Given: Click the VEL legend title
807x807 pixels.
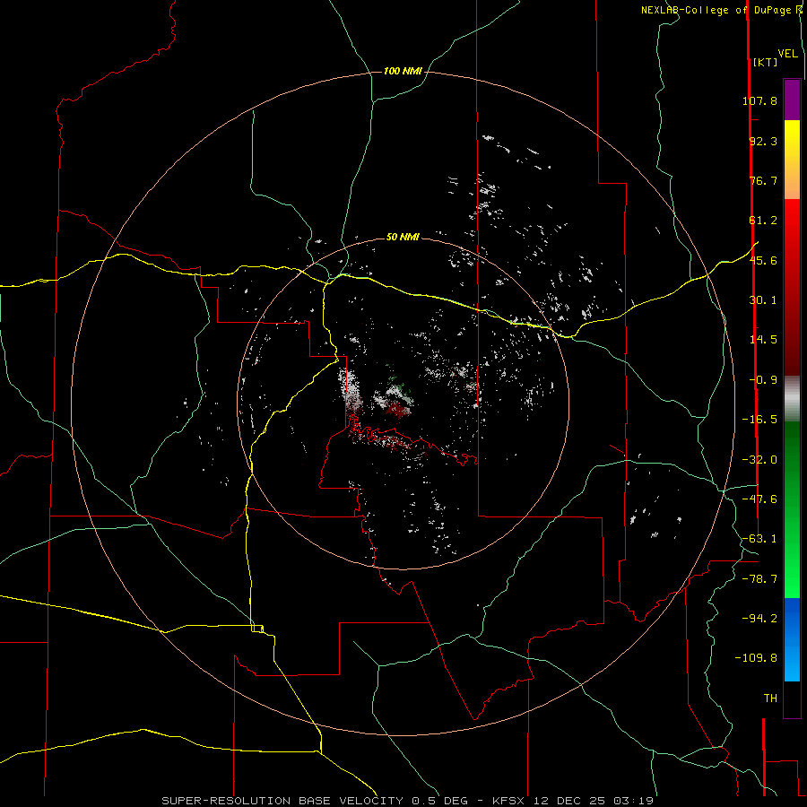Looking at the screenshot, I should [x=788, y=54].
